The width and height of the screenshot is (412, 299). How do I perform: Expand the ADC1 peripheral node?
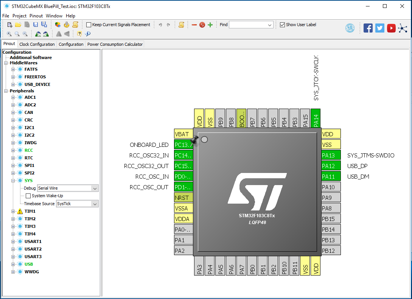pos(13,97)
